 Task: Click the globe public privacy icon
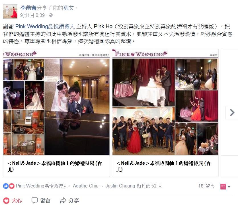point(51,15)
